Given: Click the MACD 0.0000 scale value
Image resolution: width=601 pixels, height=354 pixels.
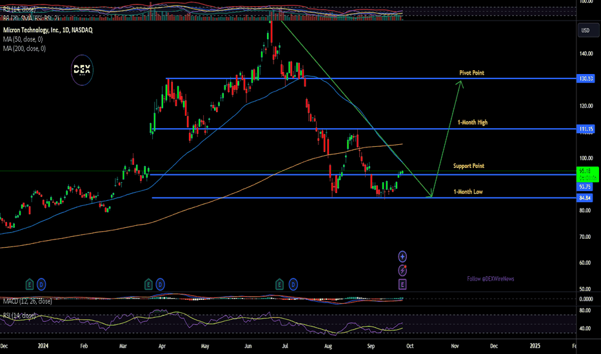Looking at the screenshot, I should pos(586,299).
